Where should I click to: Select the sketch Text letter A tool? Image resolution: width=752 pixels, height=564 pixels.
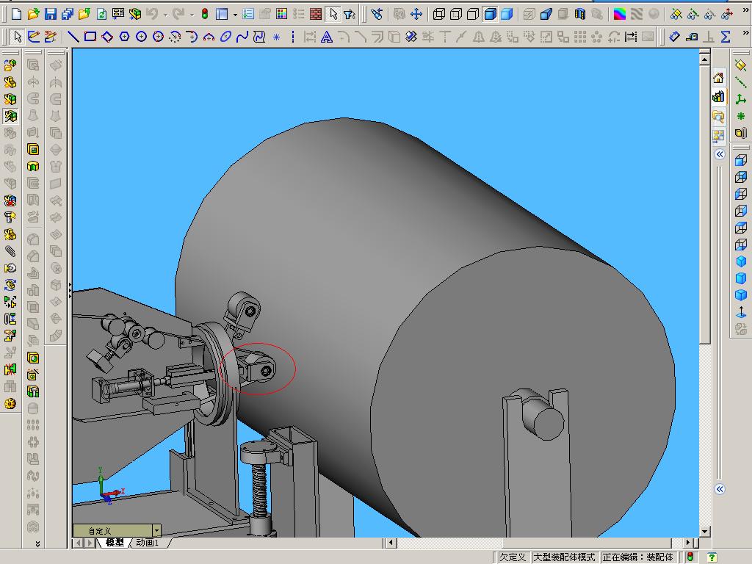pyautogui.click(x=327, y=37)
